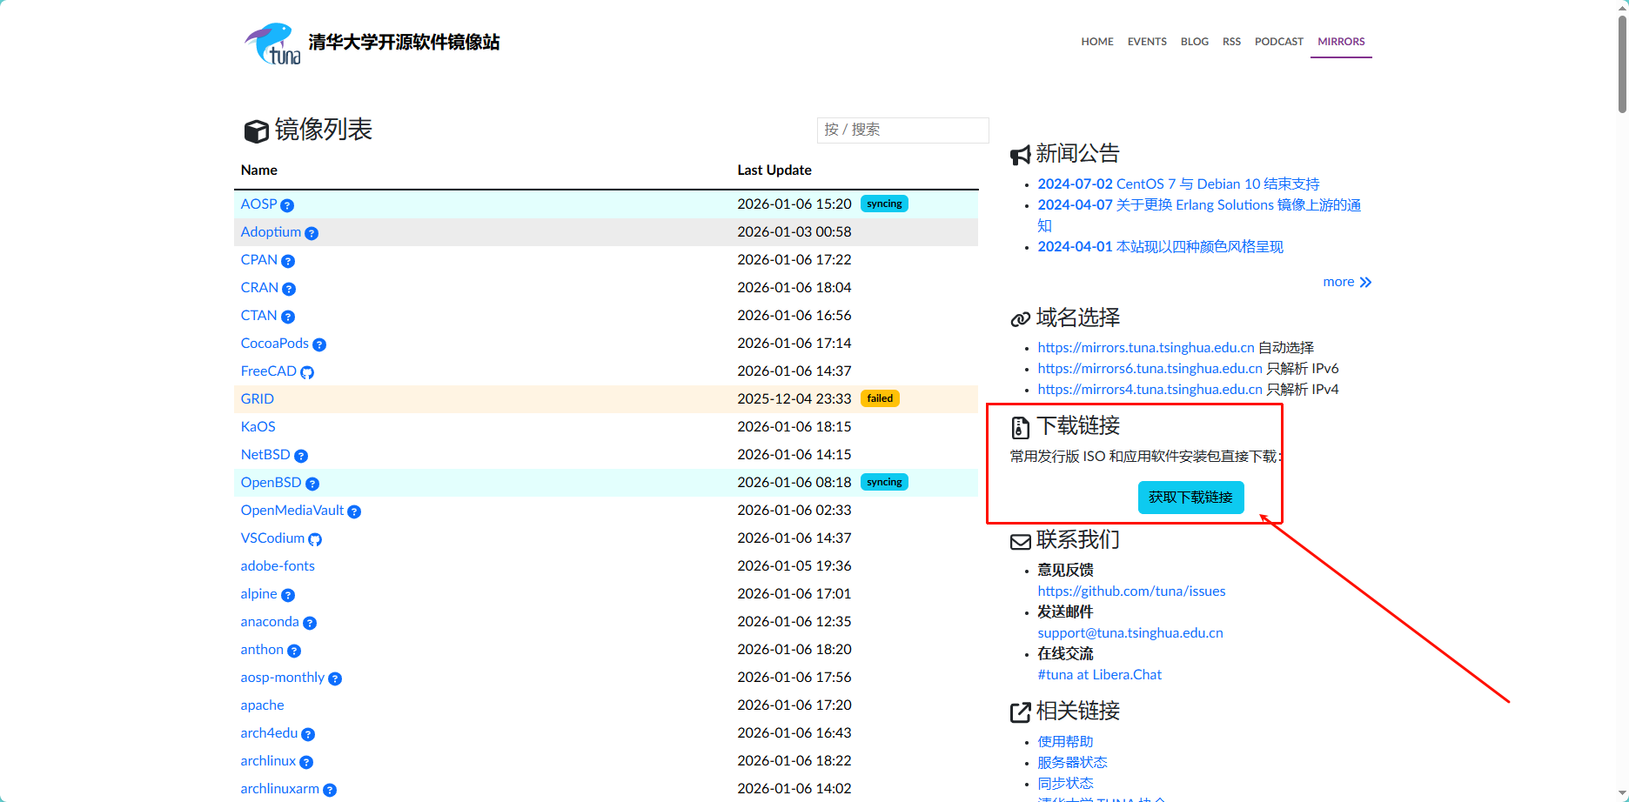Click the mirror search input field

(x=902, y=130)
